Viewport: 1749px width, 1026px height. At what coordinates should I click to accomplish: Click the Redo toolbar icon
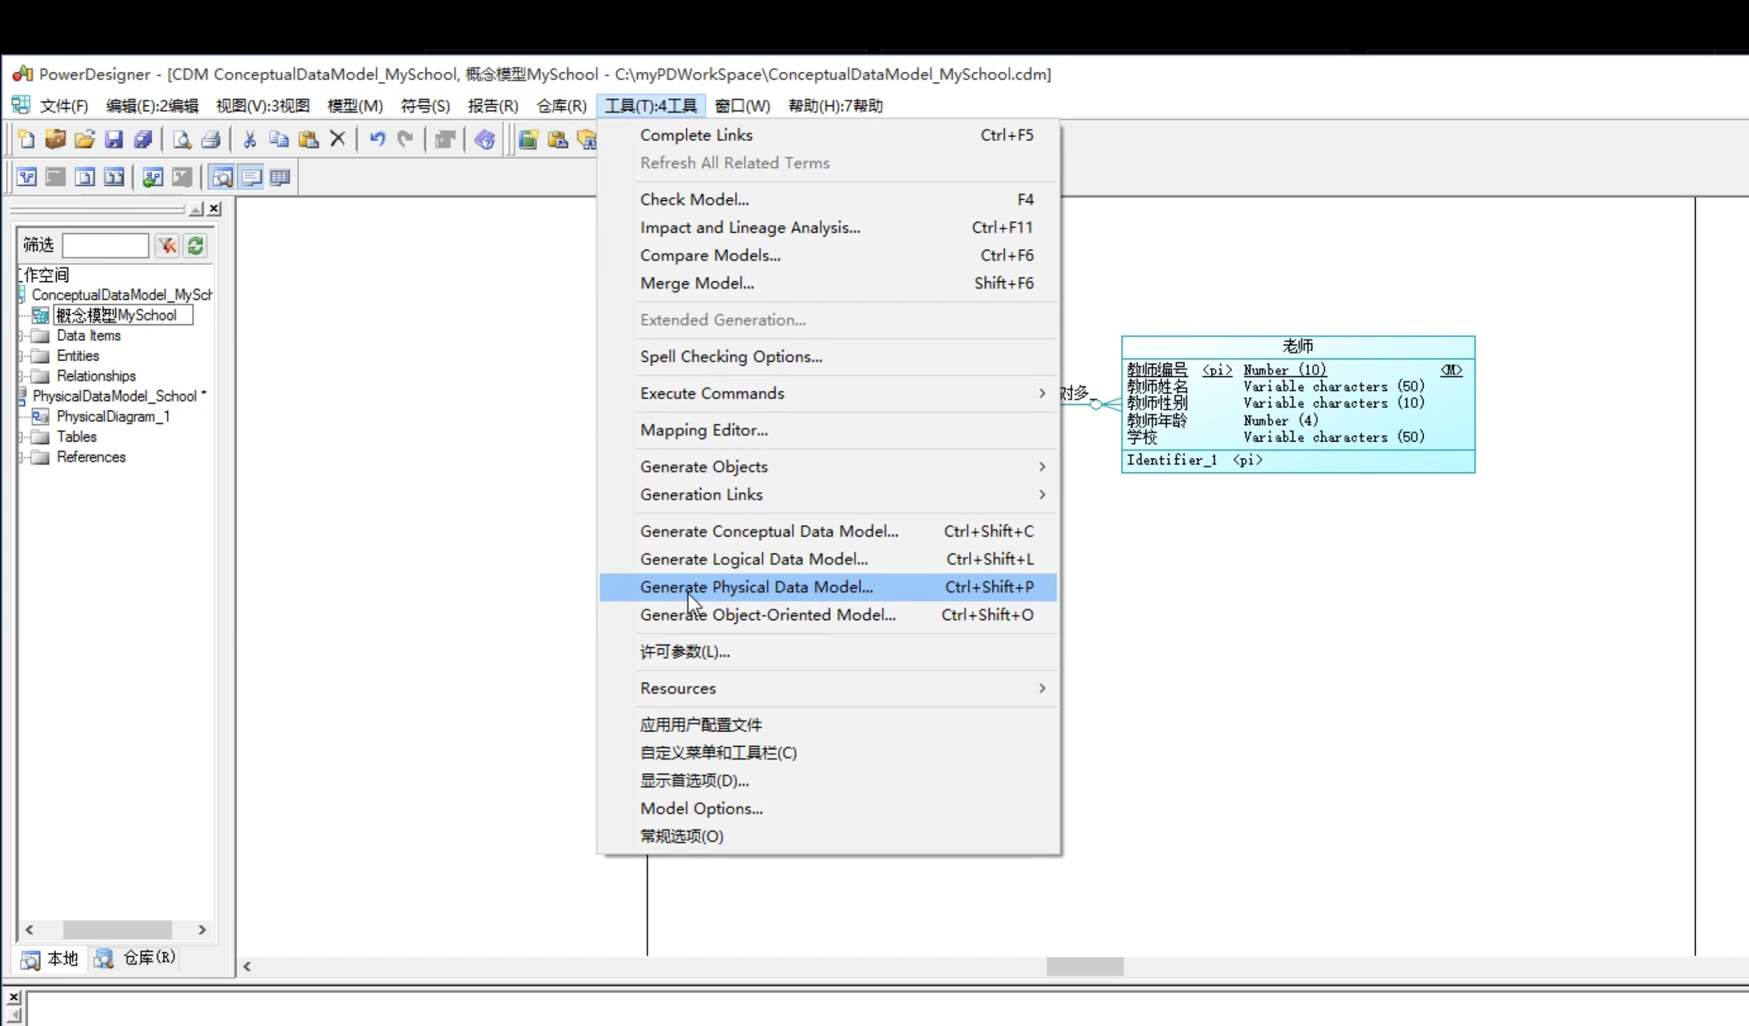click(x=406, y=138)
